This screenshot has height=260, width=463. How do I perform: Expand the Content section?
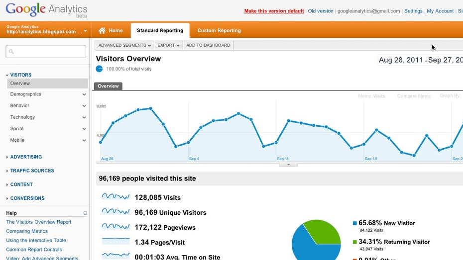7,184
